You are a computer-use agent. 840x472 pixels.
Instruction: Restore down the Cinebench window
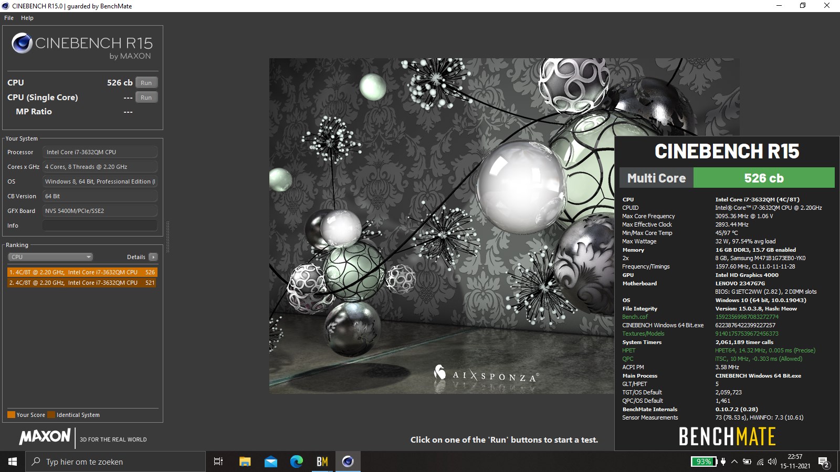pos(803,6)
